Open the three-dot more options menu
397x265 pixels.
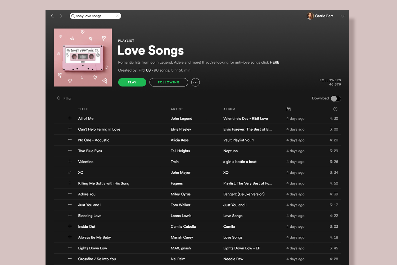(x=195, y=82)
